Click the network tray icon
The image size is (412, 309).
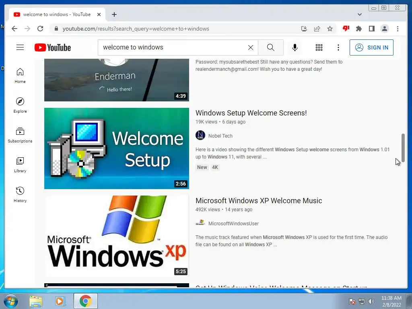point(362,301)
